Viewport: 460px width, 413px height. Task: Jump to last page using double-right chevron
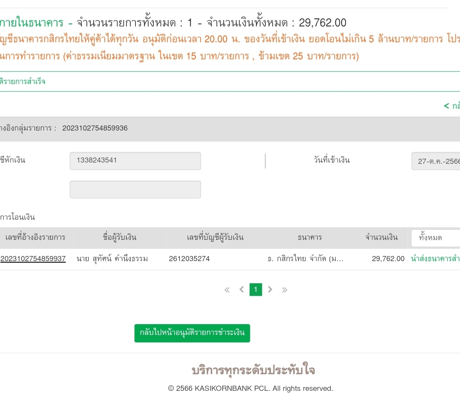click(x=285, y=290)
